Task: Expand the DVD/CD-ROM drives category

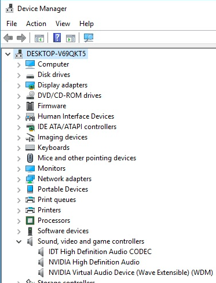Action: coord(19,96)
